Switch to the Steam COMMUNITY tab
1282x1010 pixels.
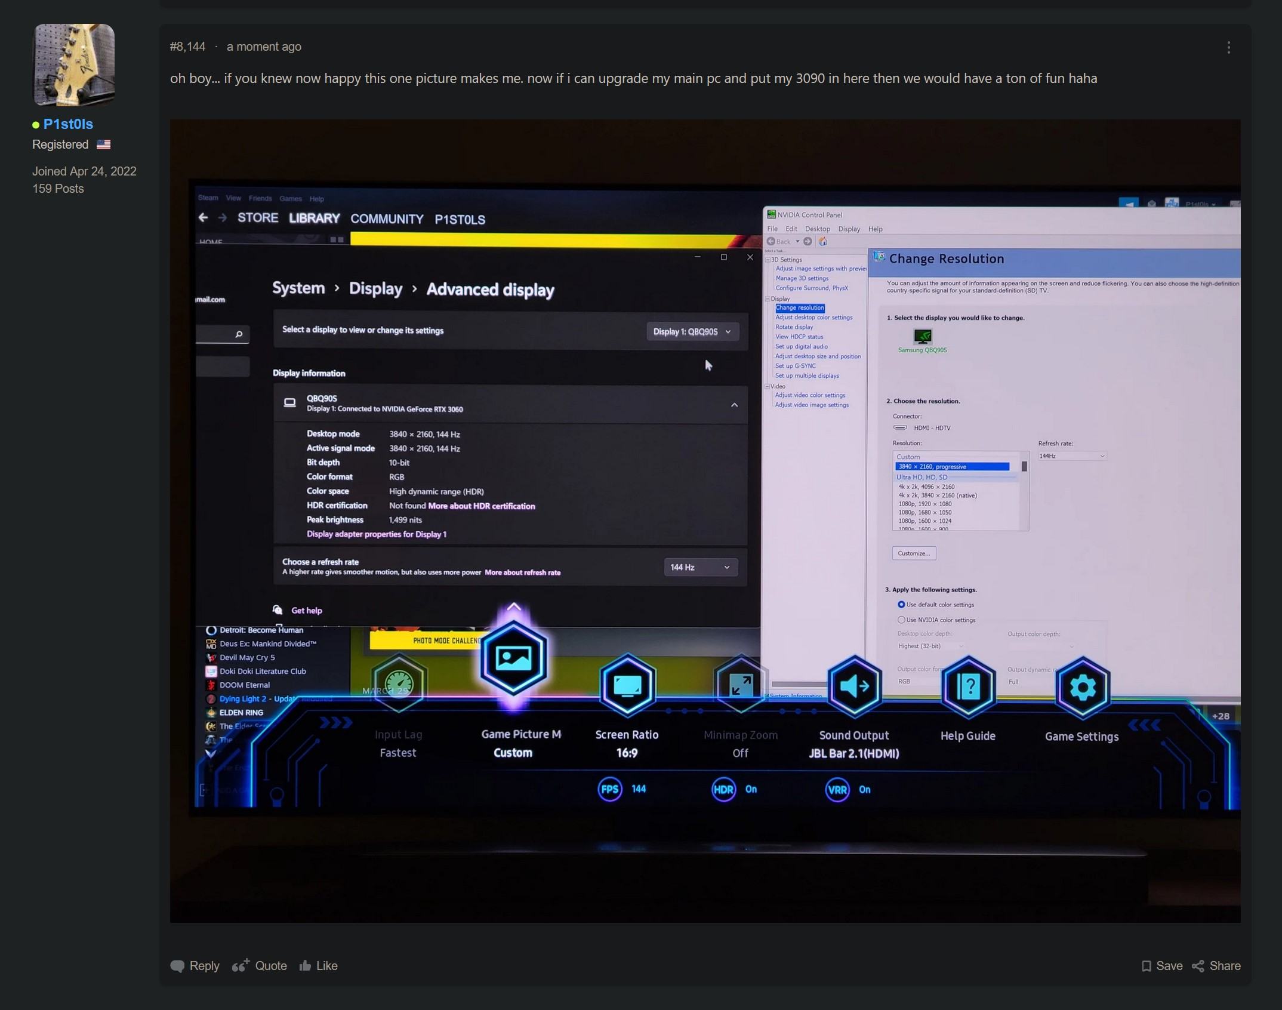tap(387, 219)
